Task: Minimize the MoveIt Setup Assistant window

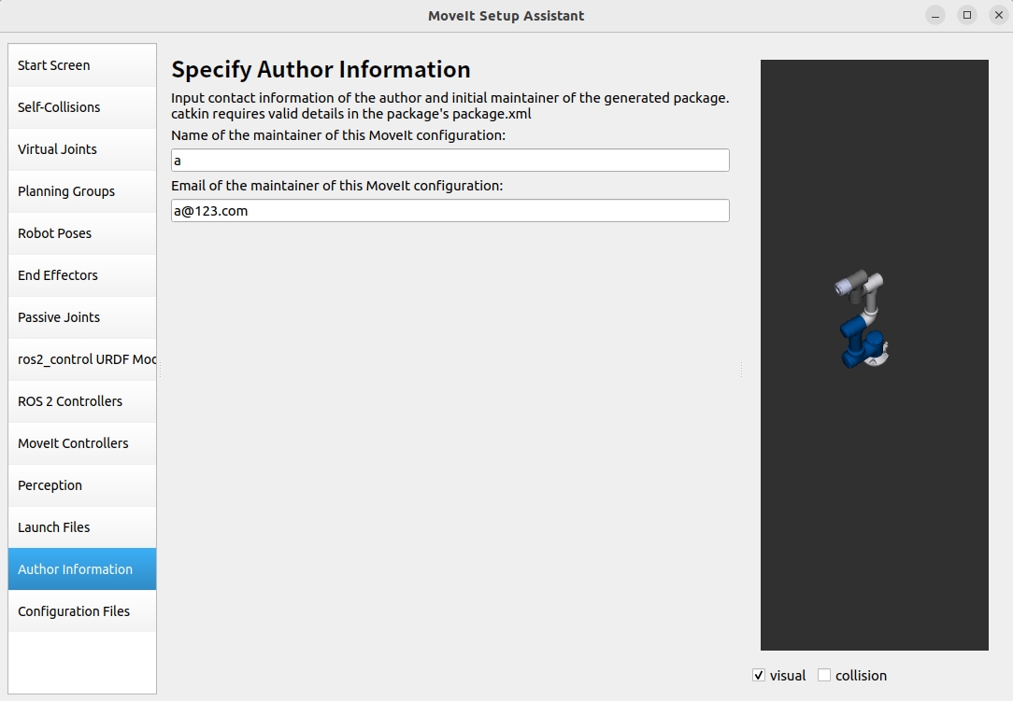Action: pyautogui.click(x=935, y=16)
